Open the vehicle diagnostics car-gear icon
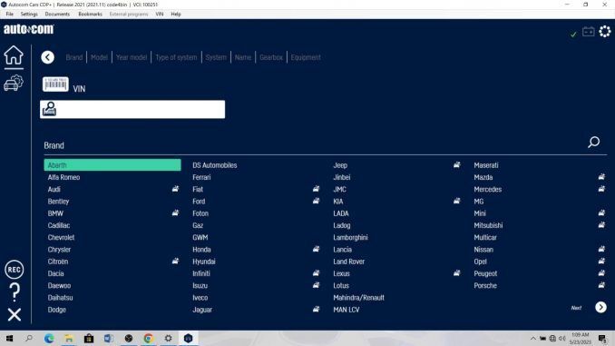The width and height of the screenshot is (615, 346). tap(14, 83)
